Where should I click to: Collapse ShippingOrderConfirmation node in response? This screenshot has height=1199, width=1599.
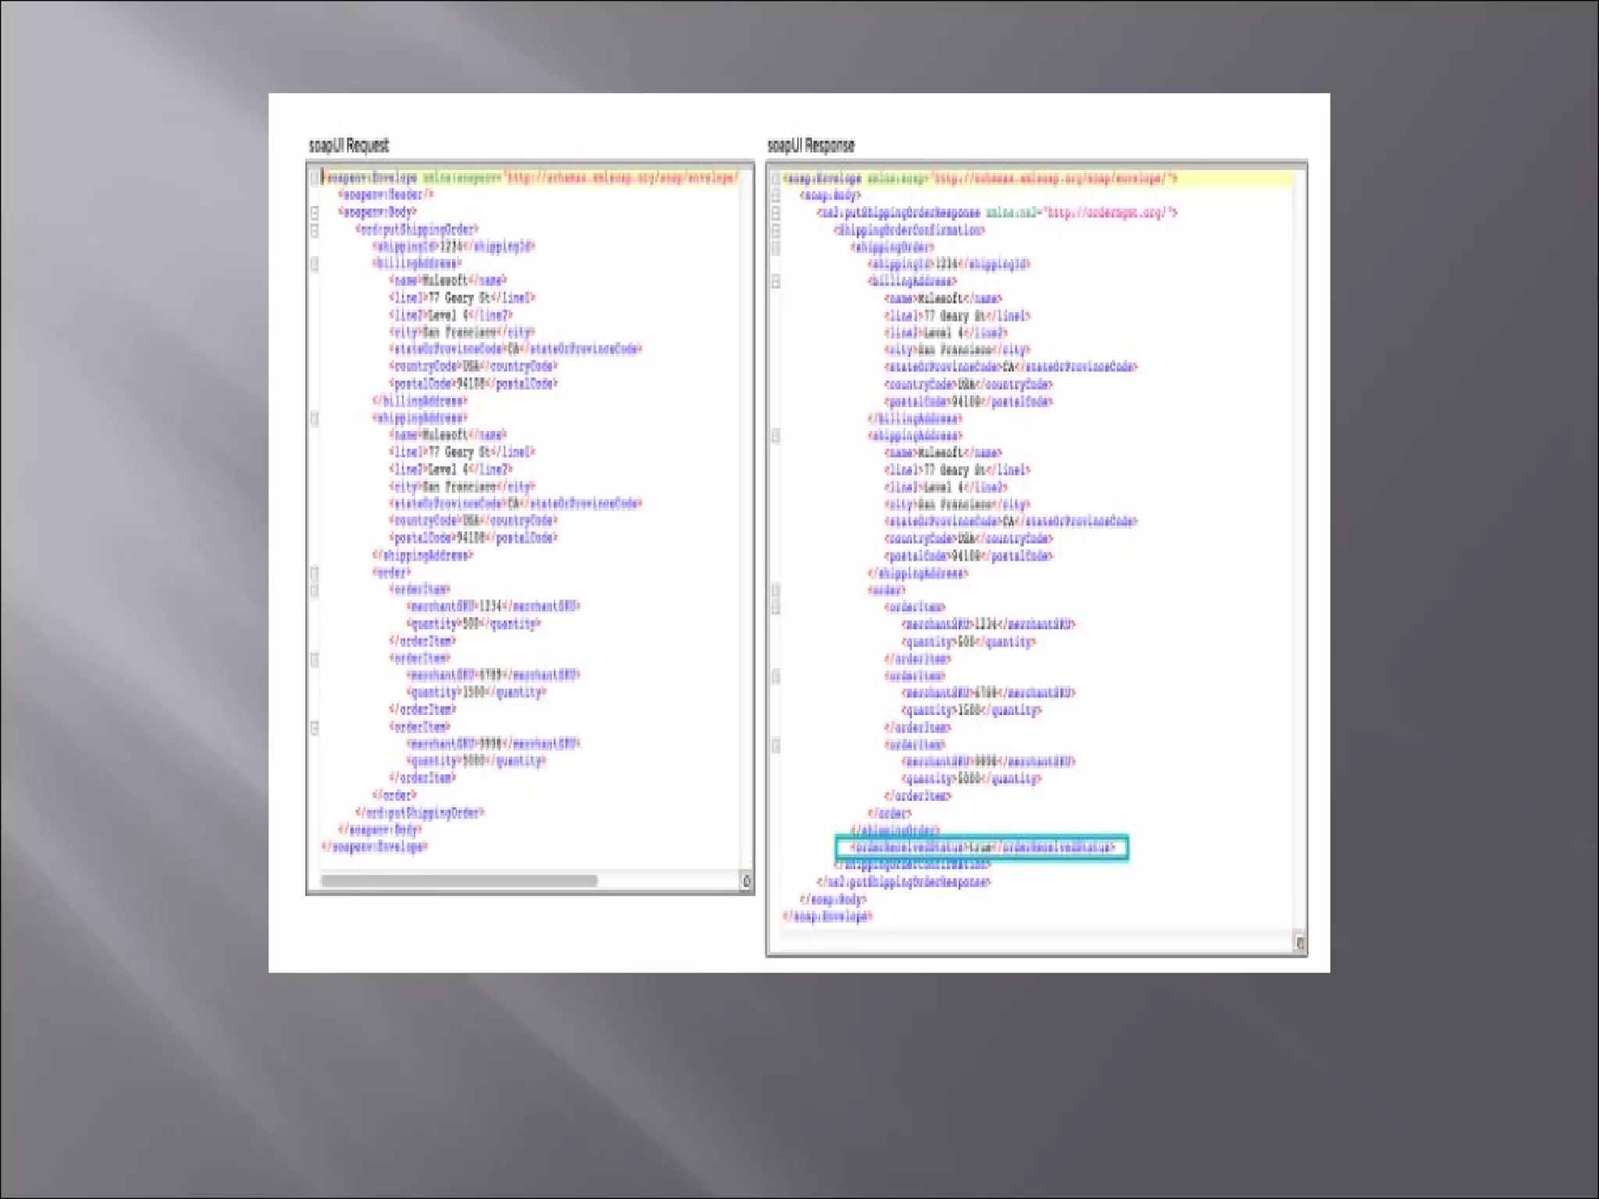click(775, 230)
